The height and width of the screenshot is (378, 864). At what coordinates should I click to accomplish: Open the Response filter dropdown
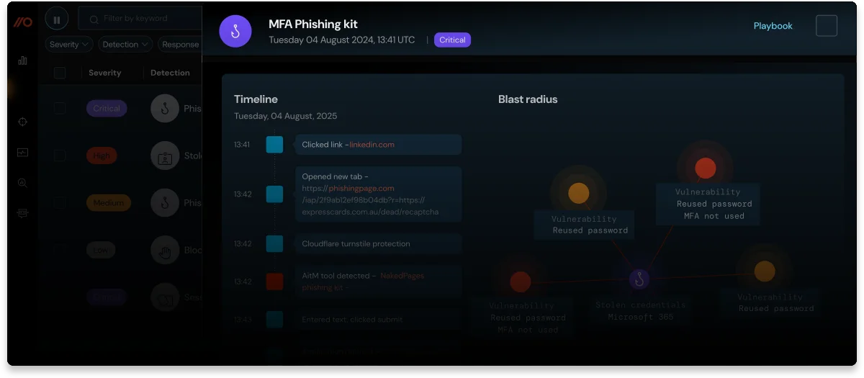(180, 45)
